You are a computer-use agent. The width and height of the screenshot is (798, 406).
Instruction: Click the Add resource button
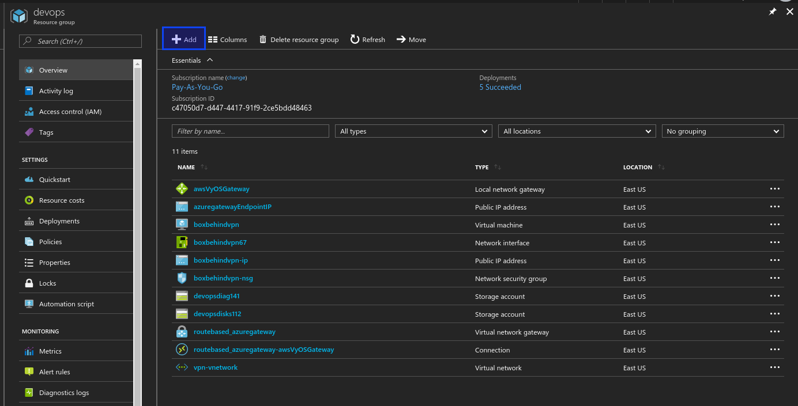click(184, 39)
